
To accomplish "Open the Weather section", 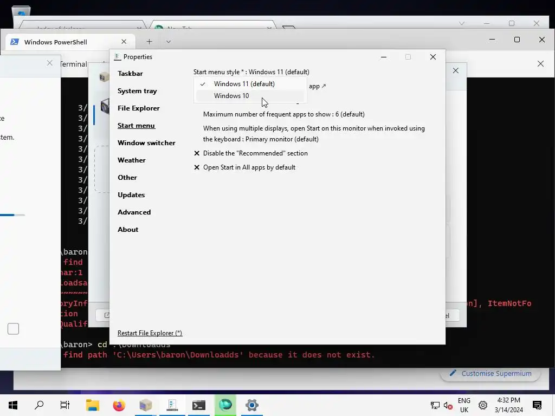I will 131,160.
